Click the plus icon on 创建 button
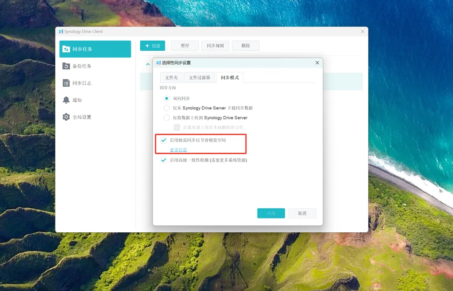Screen dimensions: 453x291 (x=147, y=46)
